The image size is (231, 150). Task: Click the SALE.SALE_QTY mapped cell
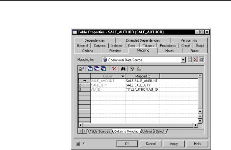tap(142, 85)
